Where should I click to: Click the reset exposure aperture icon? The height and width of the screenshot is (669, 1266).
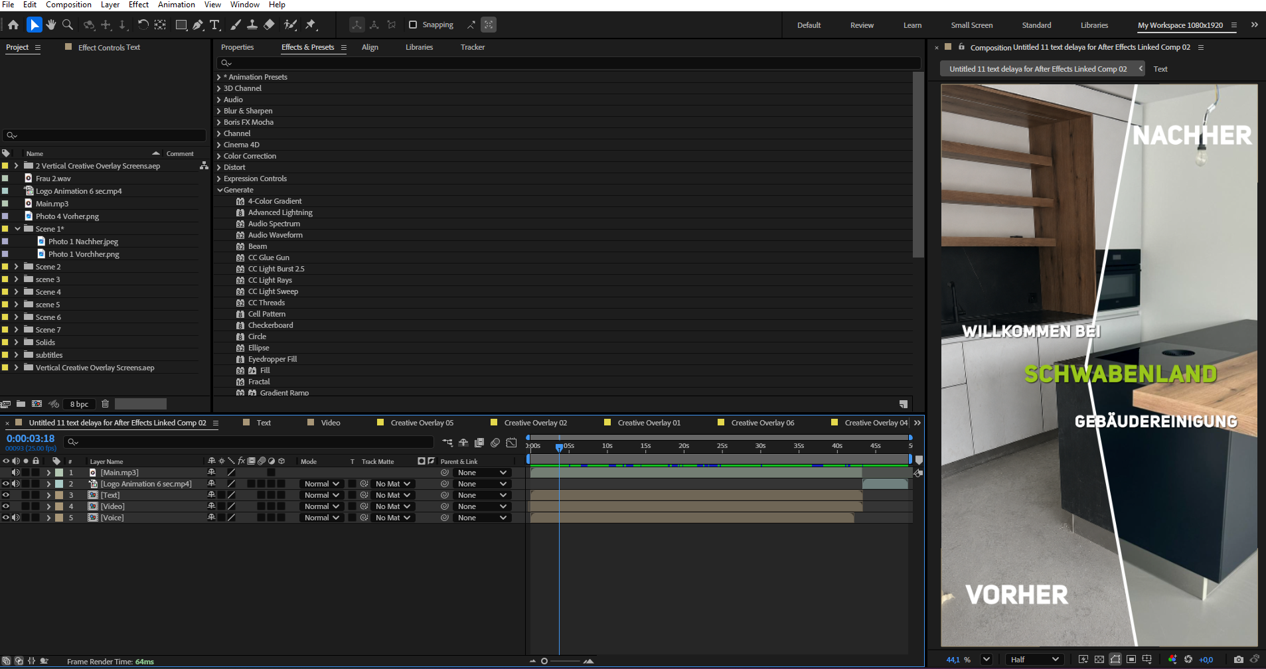point(1188,659)
